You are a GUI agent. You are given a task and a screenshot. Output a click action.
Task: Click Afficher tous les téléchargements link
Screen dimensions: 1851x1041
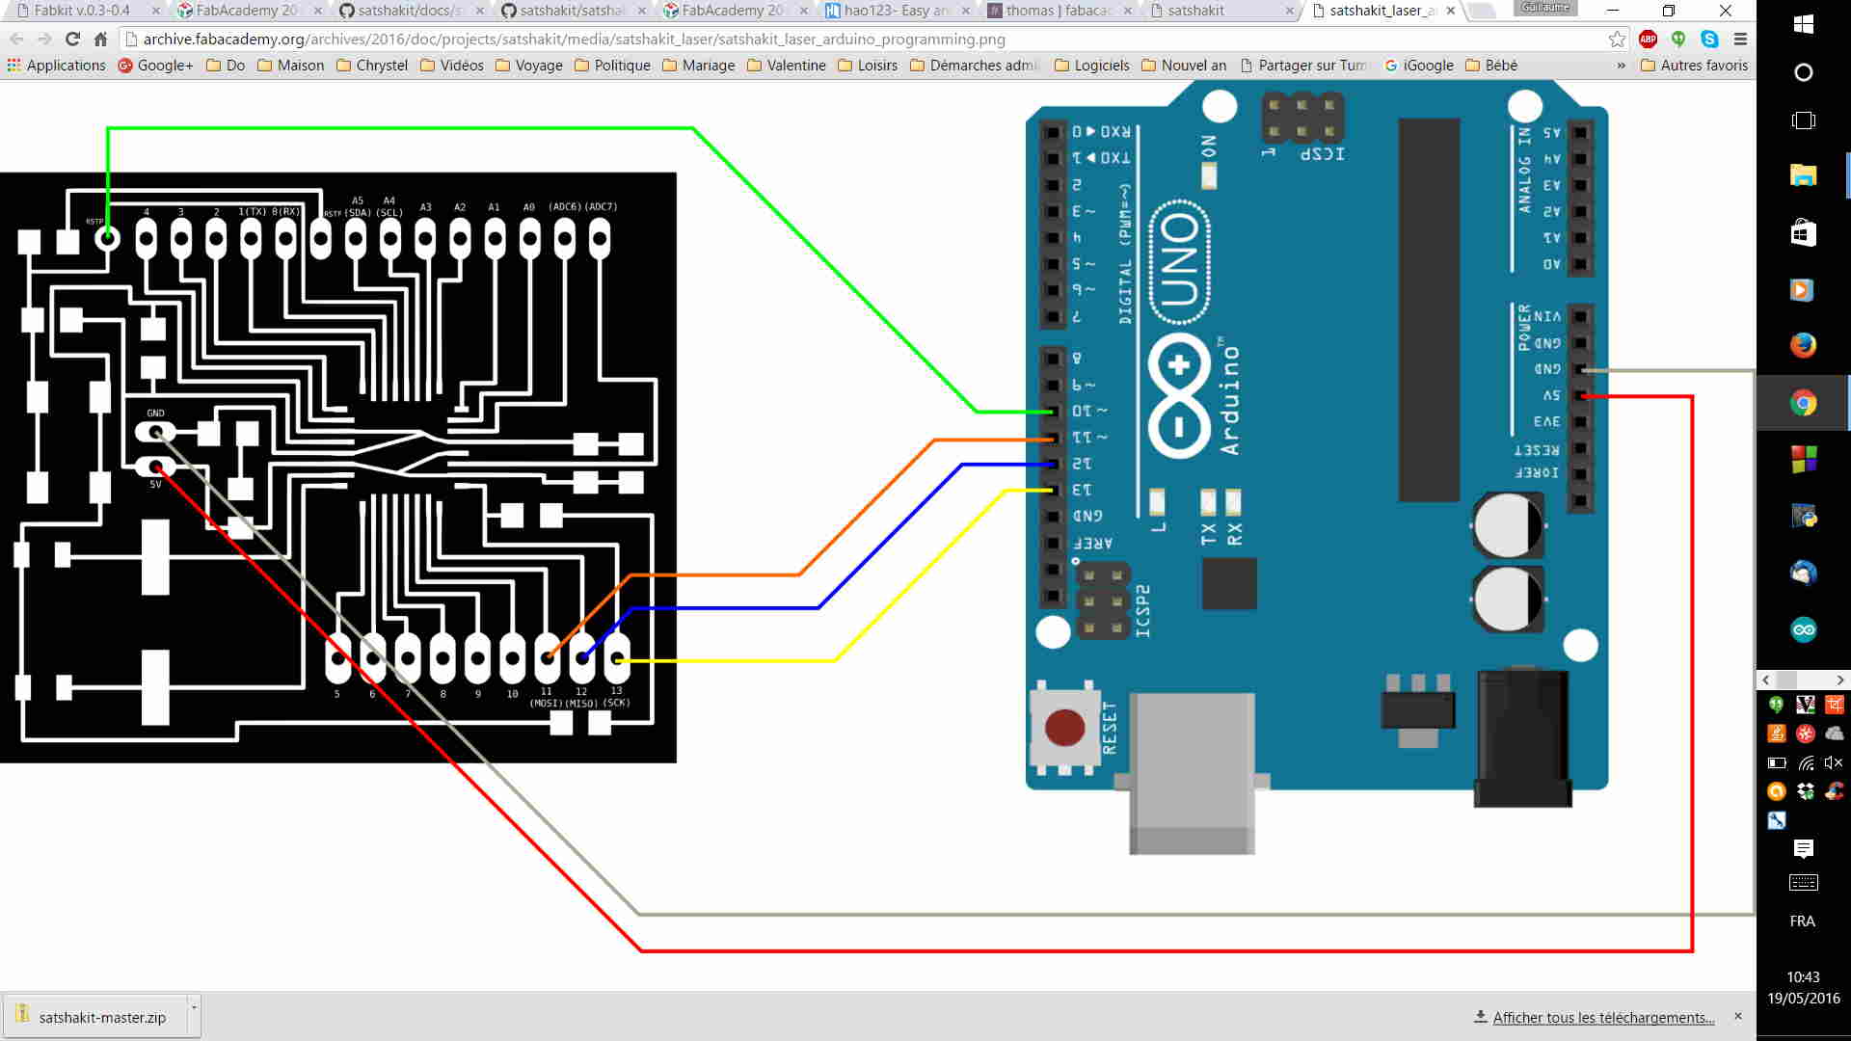tap(1602, 1018)
